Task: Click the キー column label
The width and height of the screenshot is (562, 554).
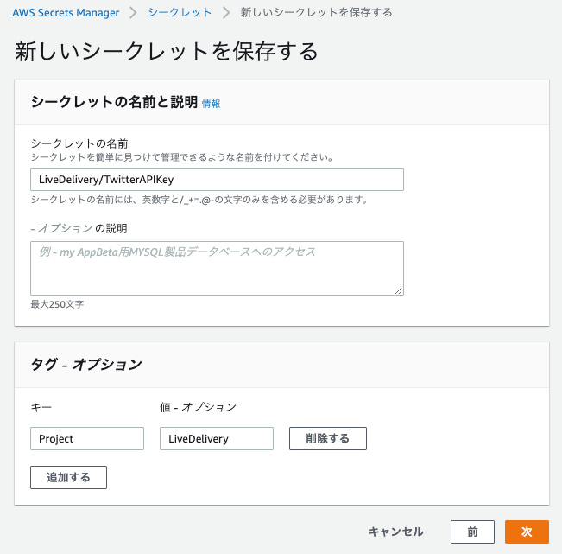Action: 41,407
